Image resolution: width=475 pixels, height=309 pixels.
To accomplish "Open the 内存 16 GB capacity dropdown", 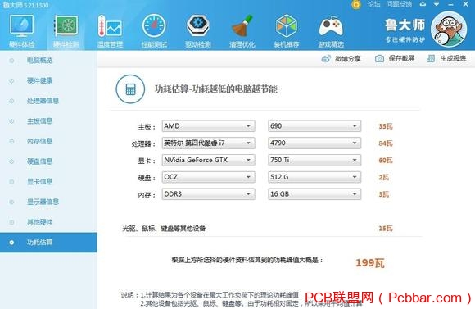I will coord(314,193).
